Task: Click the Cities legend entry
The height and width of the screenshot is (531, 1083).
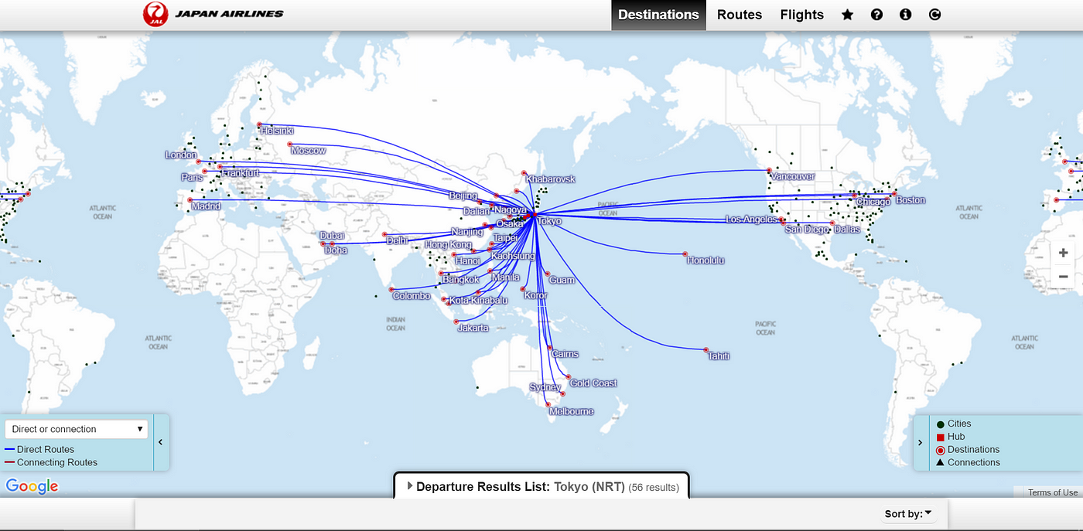Action: click(953, 424)
